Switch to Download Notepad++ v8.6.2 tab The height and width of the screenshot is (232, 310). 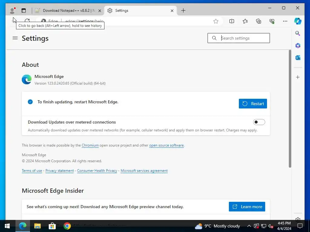[68, 11]
